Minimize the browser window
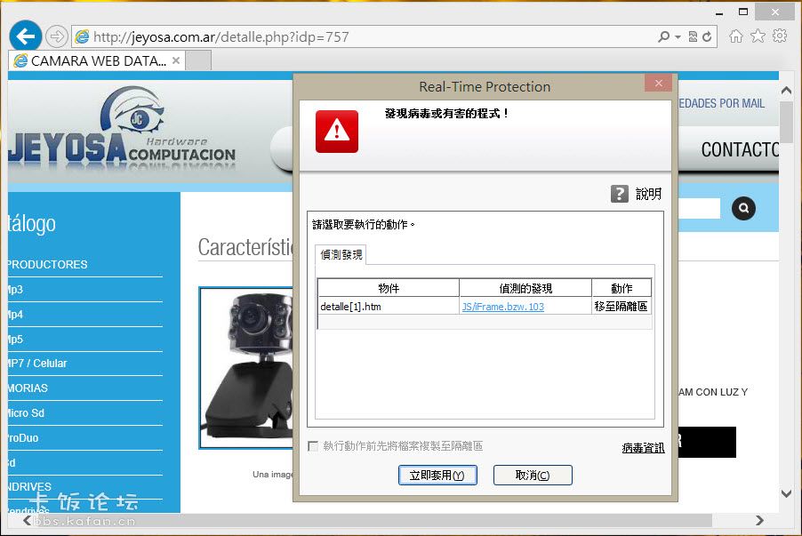The image size is (802, 536). coord(719,12)
